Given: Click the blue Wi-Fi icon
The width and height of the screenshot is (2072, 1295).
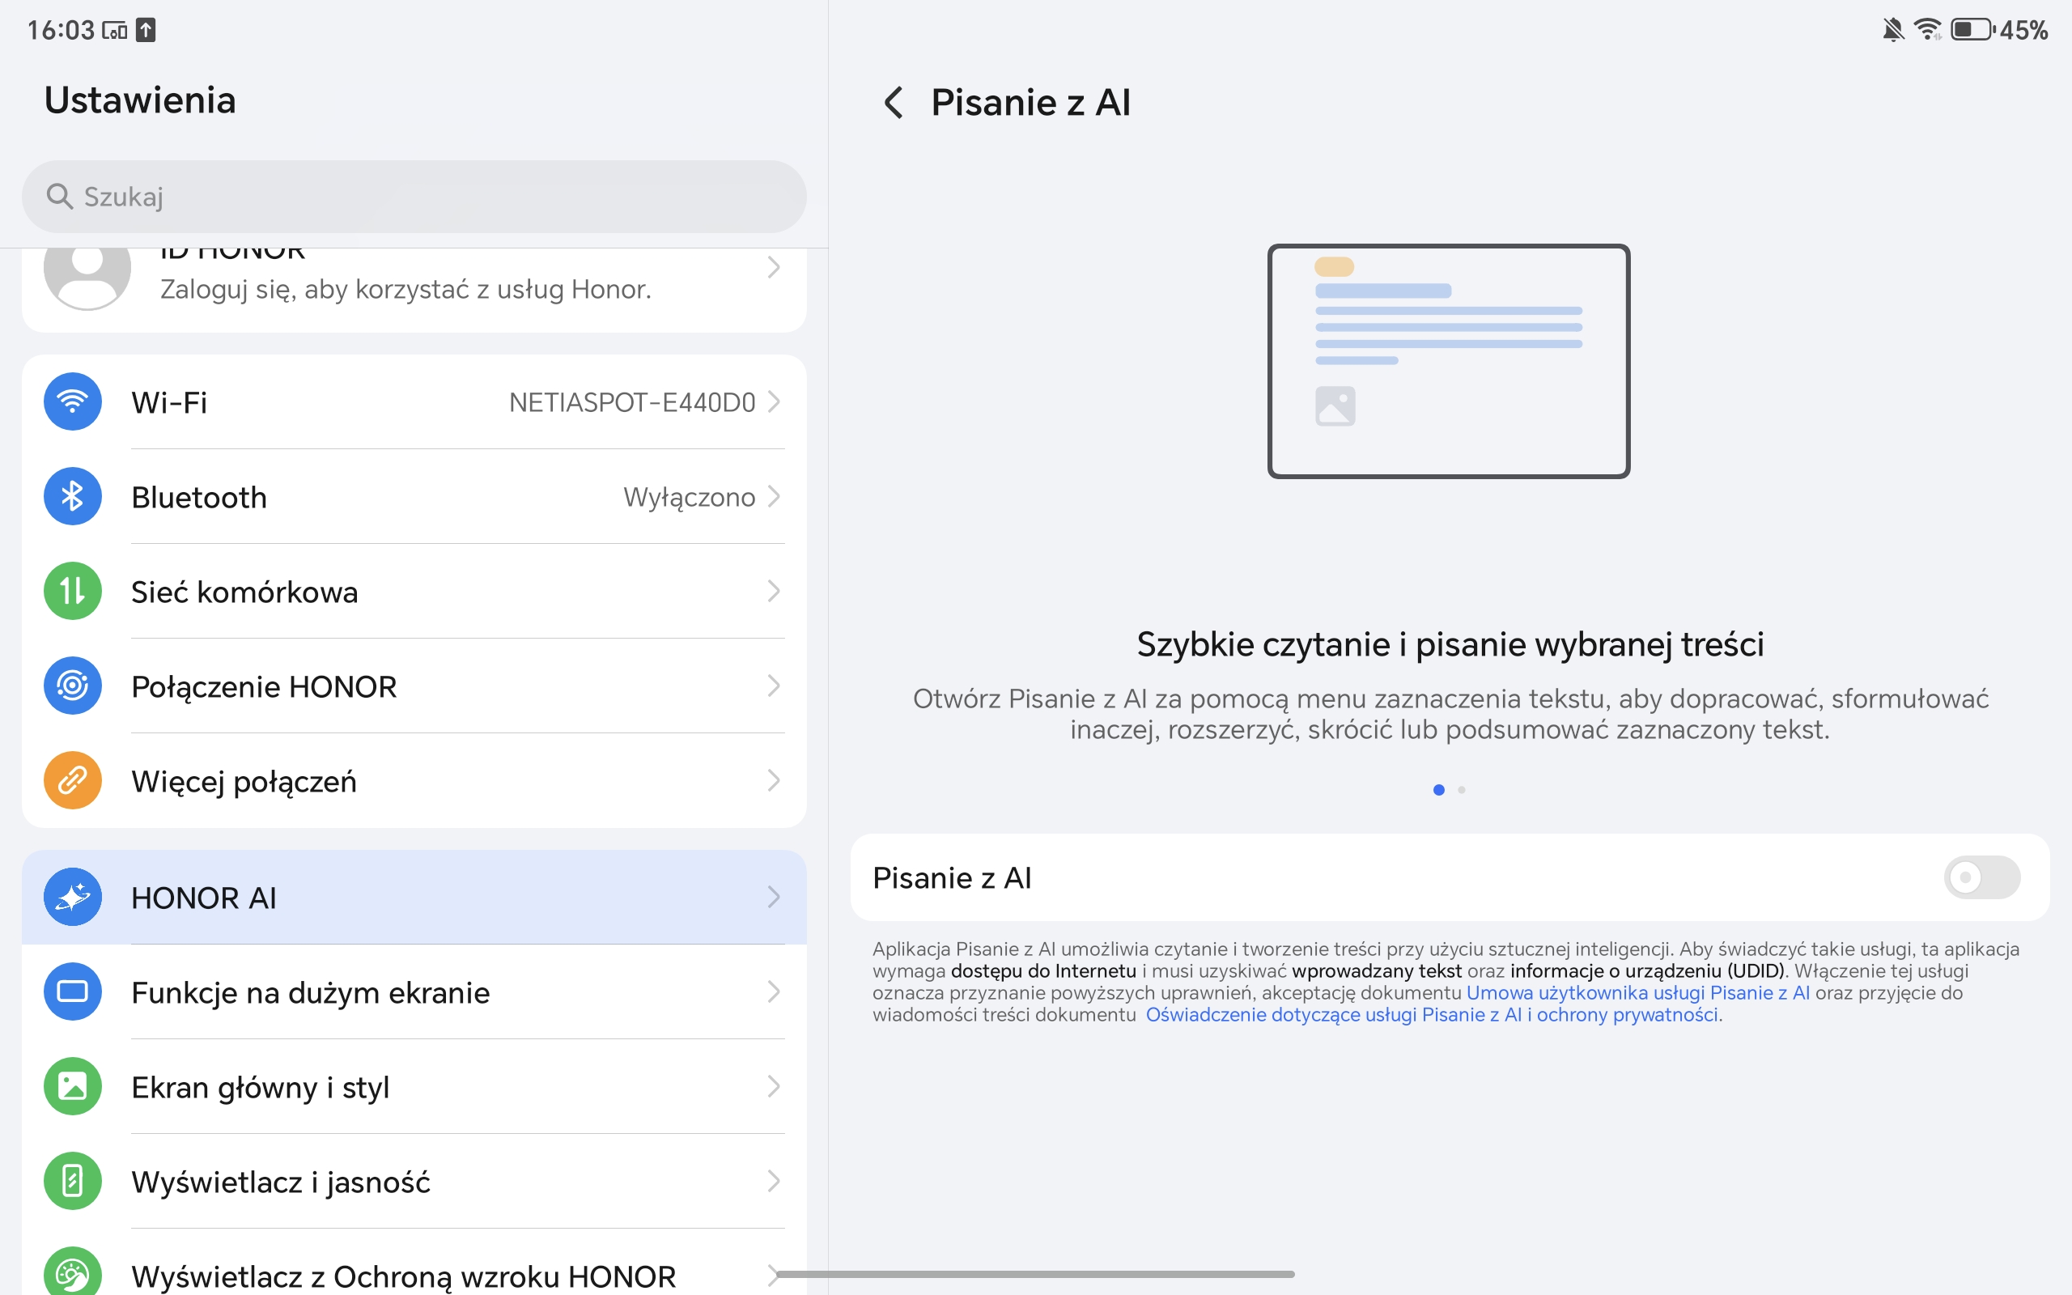Looking at the screenshot, I should pos(73,401).
